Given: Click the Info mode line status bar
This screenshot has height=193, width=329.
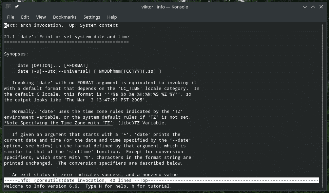Looking at the screenshot, I should (x=161, y=180).
